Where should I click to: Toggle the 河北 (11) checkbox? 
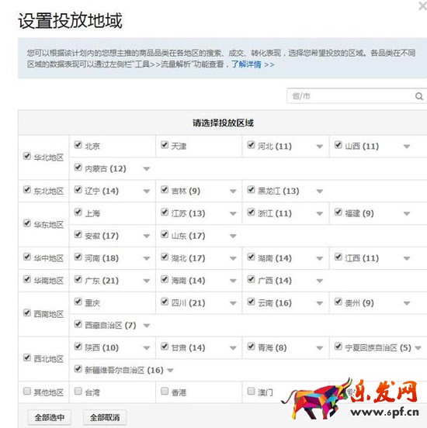pos(252,145)
